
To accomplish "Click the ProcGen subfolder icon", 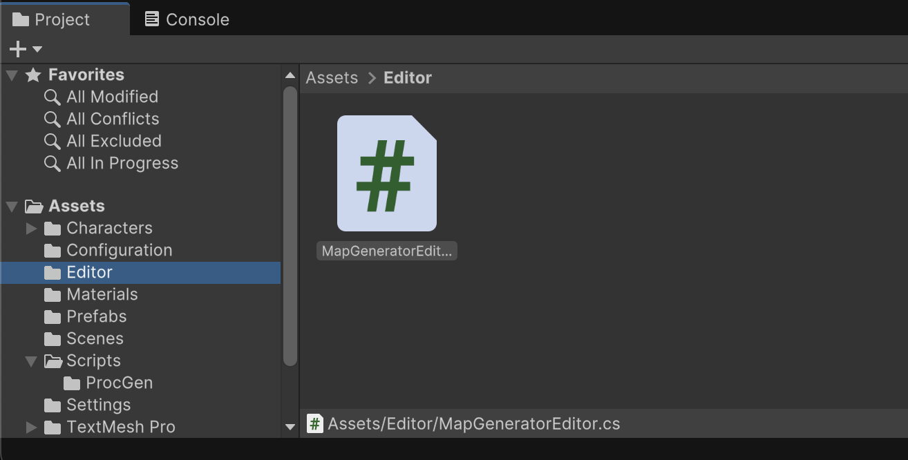I will pos(72,383).
